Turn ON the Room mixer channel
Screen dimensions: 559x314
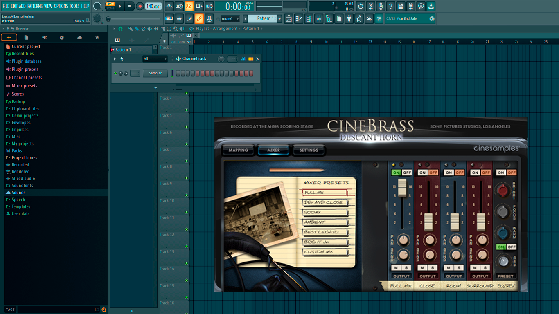click(449, 173)
